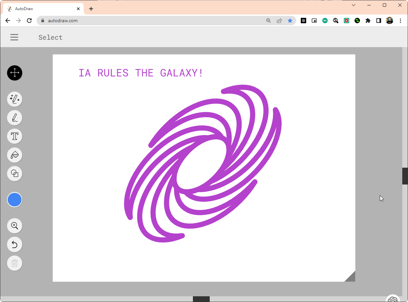The image size is (408, 302).
Task: Click the vertical scrollbar thumb
Action: (405, 176)
